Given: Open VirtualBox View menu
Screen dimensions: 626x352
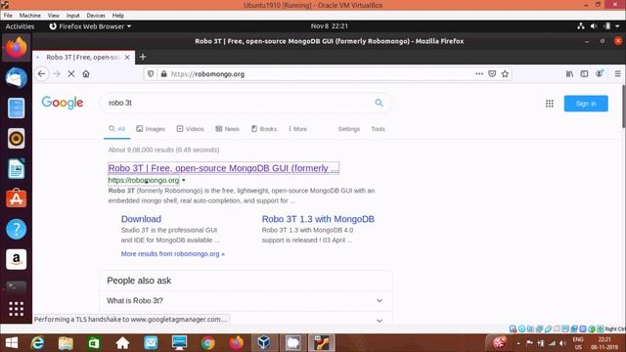Looking at the screenshot, I should click(54, 16).
